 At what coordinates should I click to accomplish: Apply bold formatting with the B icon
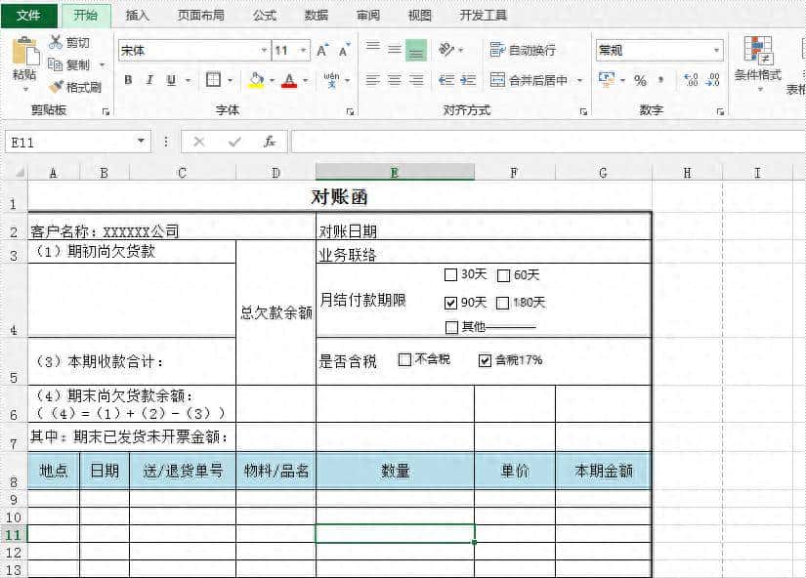coord(128,80)
